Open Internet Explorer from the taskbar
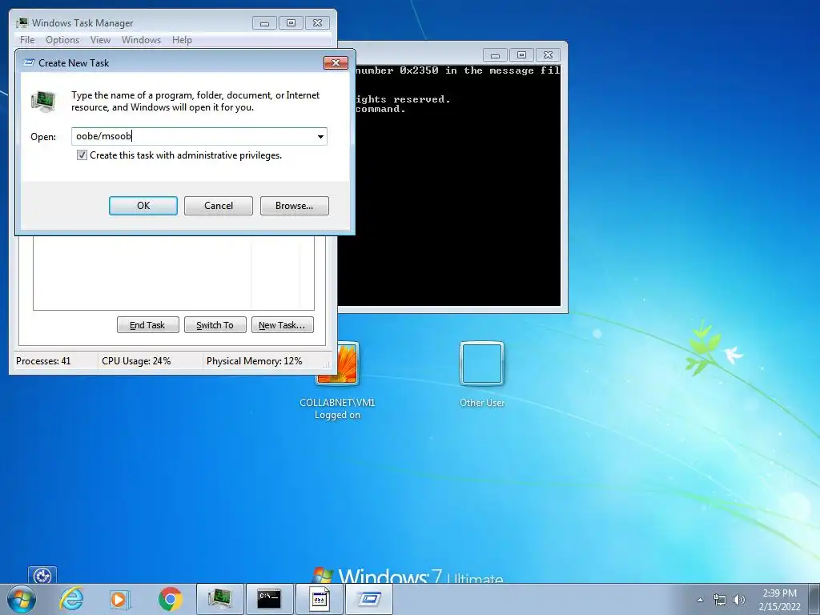820x615 pixels. click(x=71, y=599)
